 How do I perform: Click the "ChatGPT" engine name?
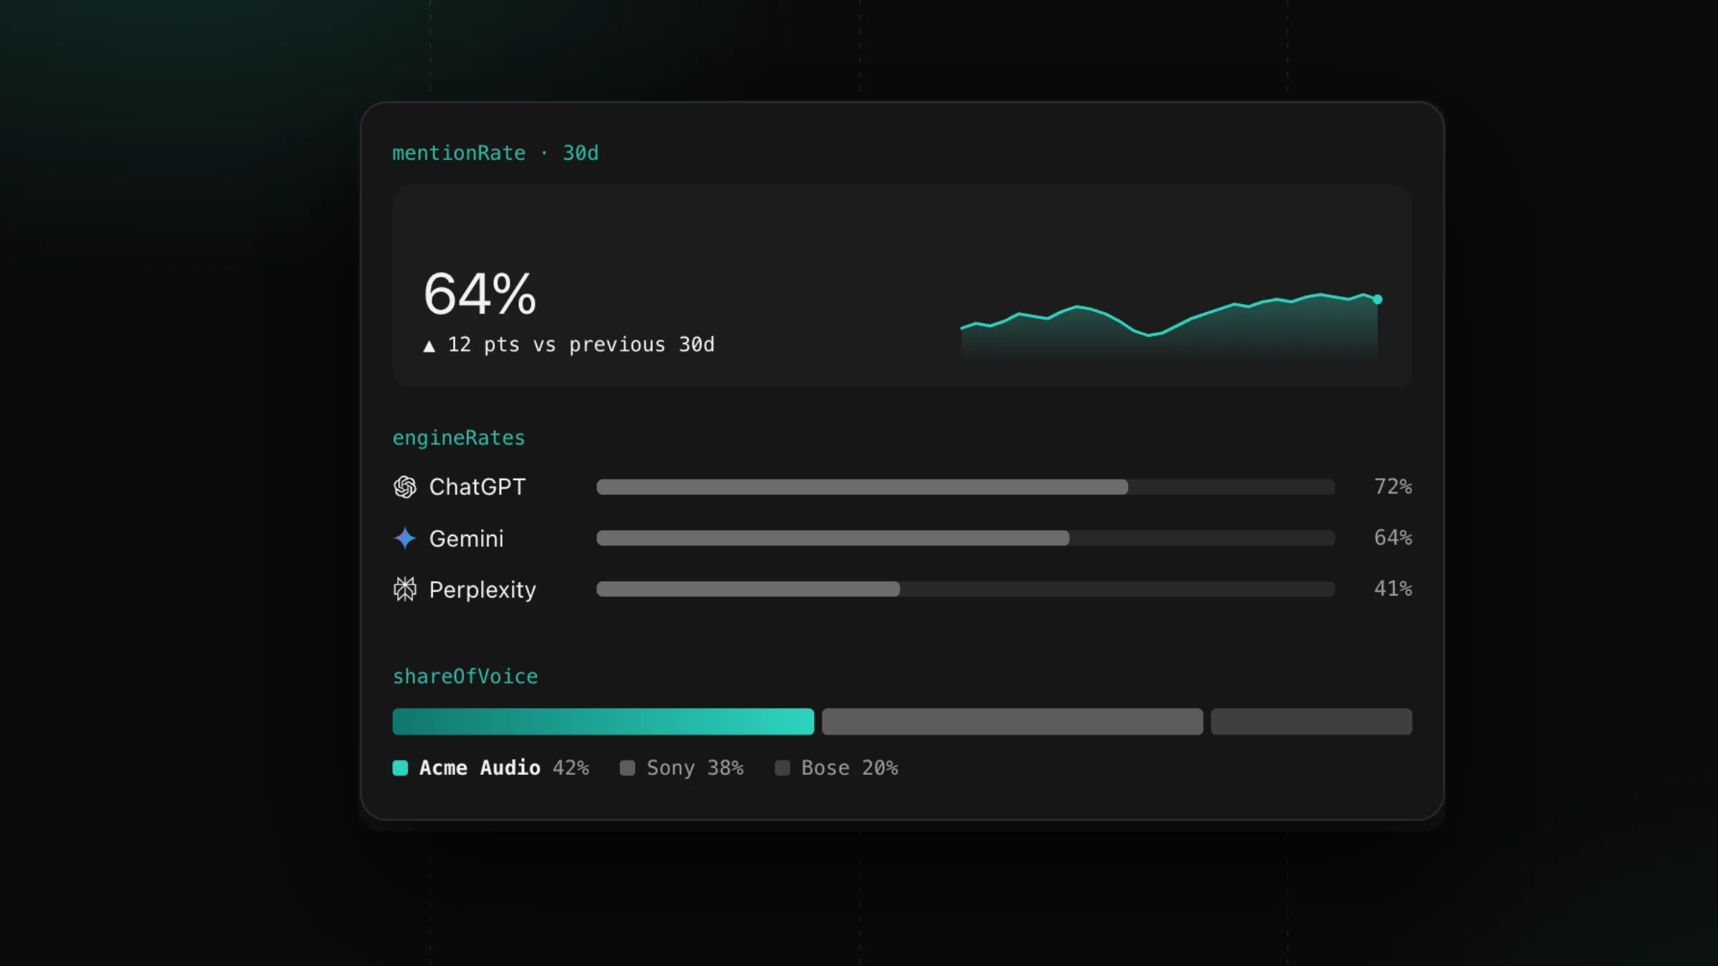[x=477, y=487]
